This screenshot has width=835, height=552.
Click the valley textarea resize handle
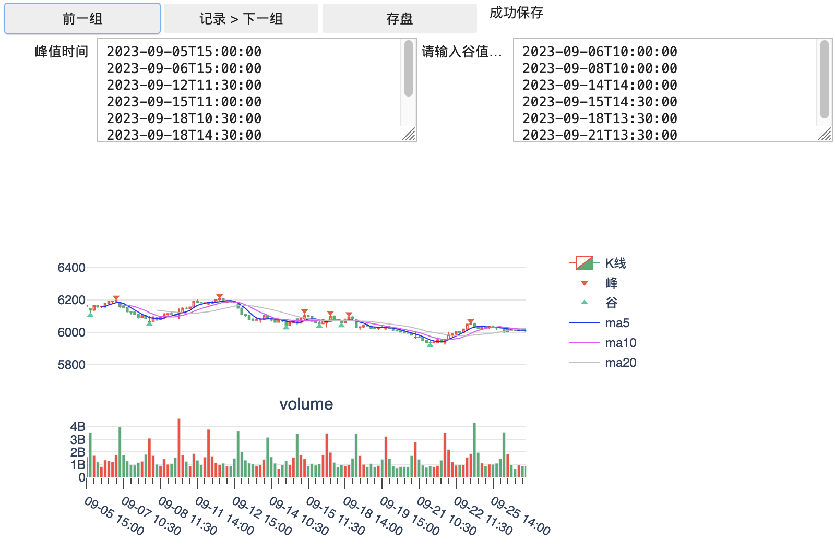826,135
